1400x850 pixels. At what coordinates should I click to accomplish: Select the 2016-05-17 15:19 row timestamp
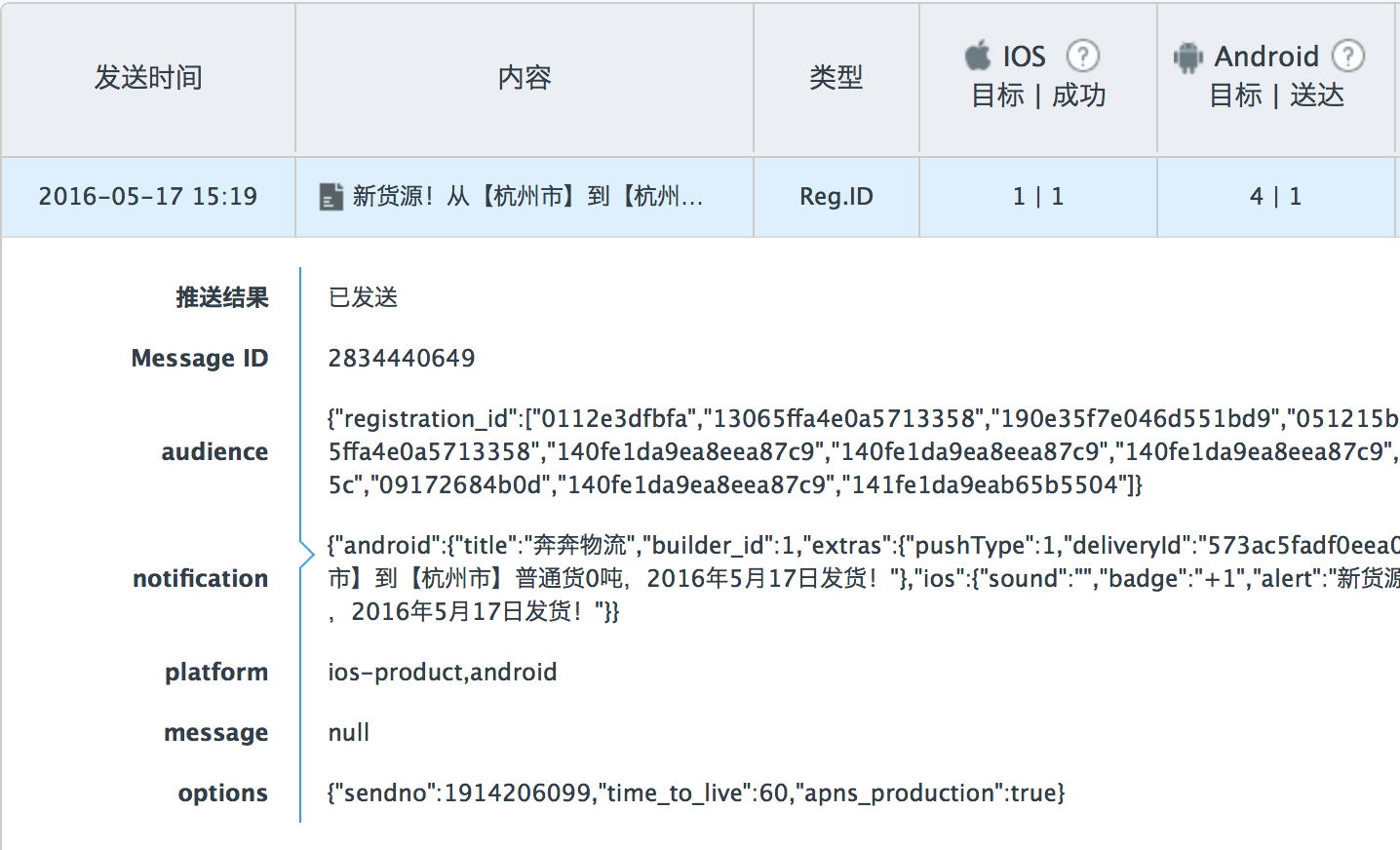coord(148,196)
